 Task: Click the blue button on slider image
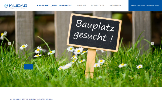29,67
